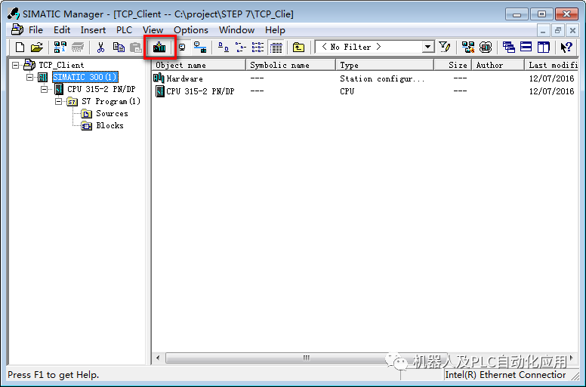Click the S7 Memory Card toolbar icon
Image resolution: width=586 pixels, height=387 pixels.
[78, 47]
